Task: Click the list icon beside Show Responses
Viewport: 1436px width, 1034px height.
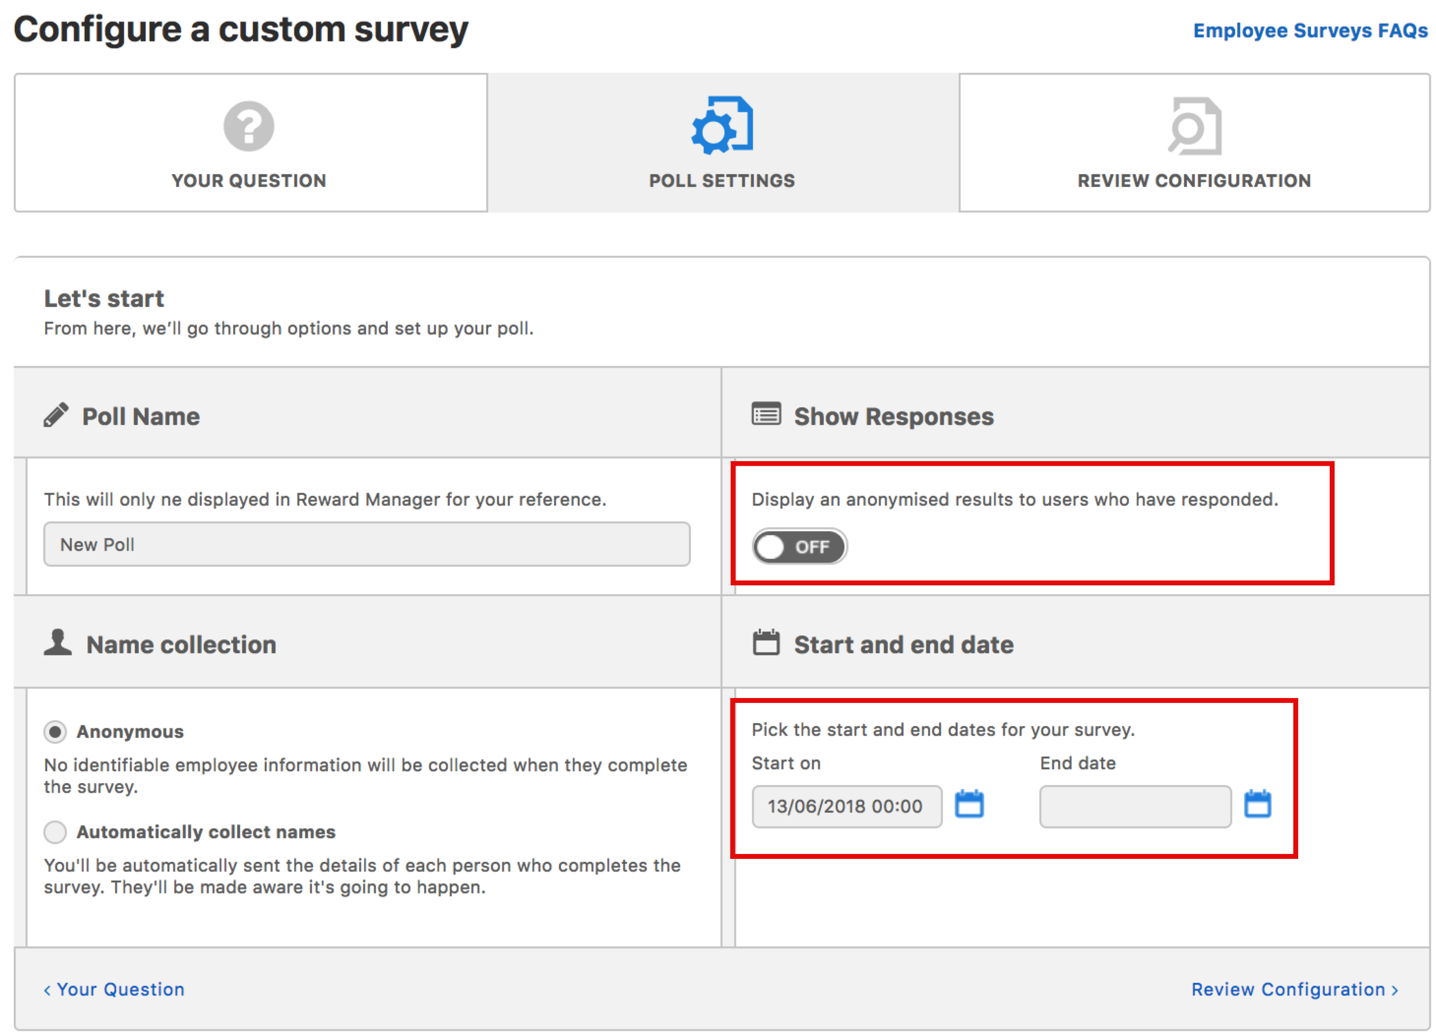Action: [766, 414]
